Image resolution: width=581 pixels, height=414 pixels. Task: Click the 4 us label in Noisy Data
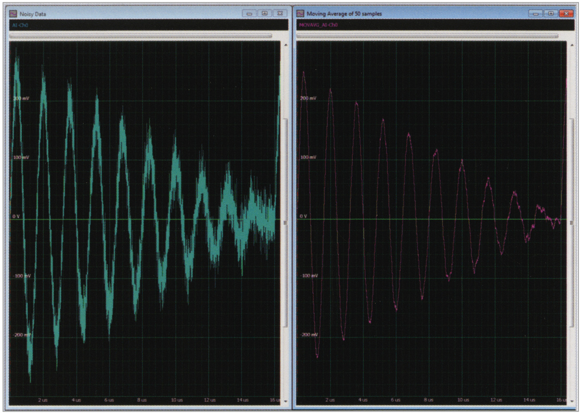click(x=76, y=400)
